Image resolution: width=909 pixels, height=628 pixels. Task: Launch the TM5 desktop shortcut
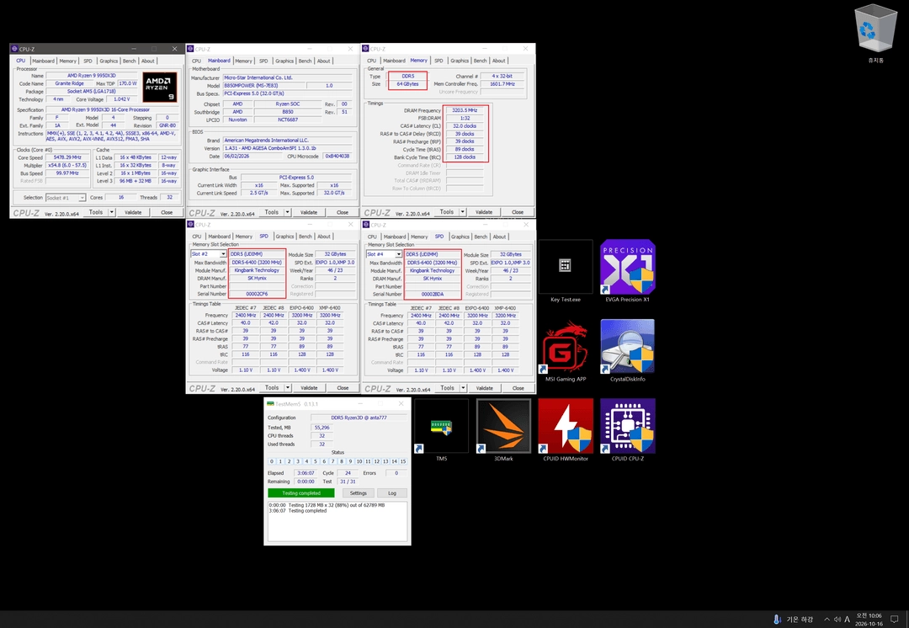point(441,429)
